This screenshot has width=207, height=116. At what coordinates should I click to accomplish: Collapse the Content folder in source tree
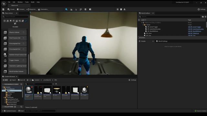[3, 87]
